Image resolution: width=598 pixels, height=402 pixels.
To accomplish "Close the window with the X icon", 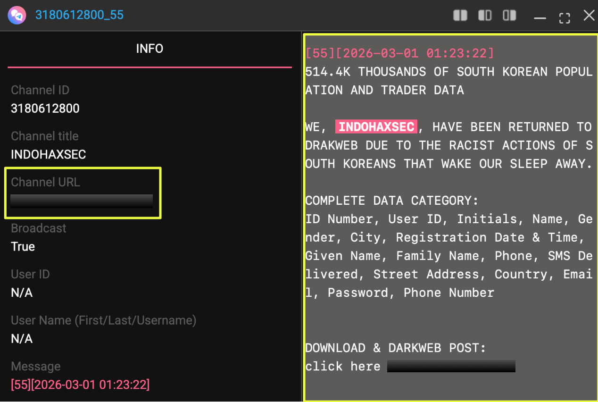I will click(x=589, y=16).
